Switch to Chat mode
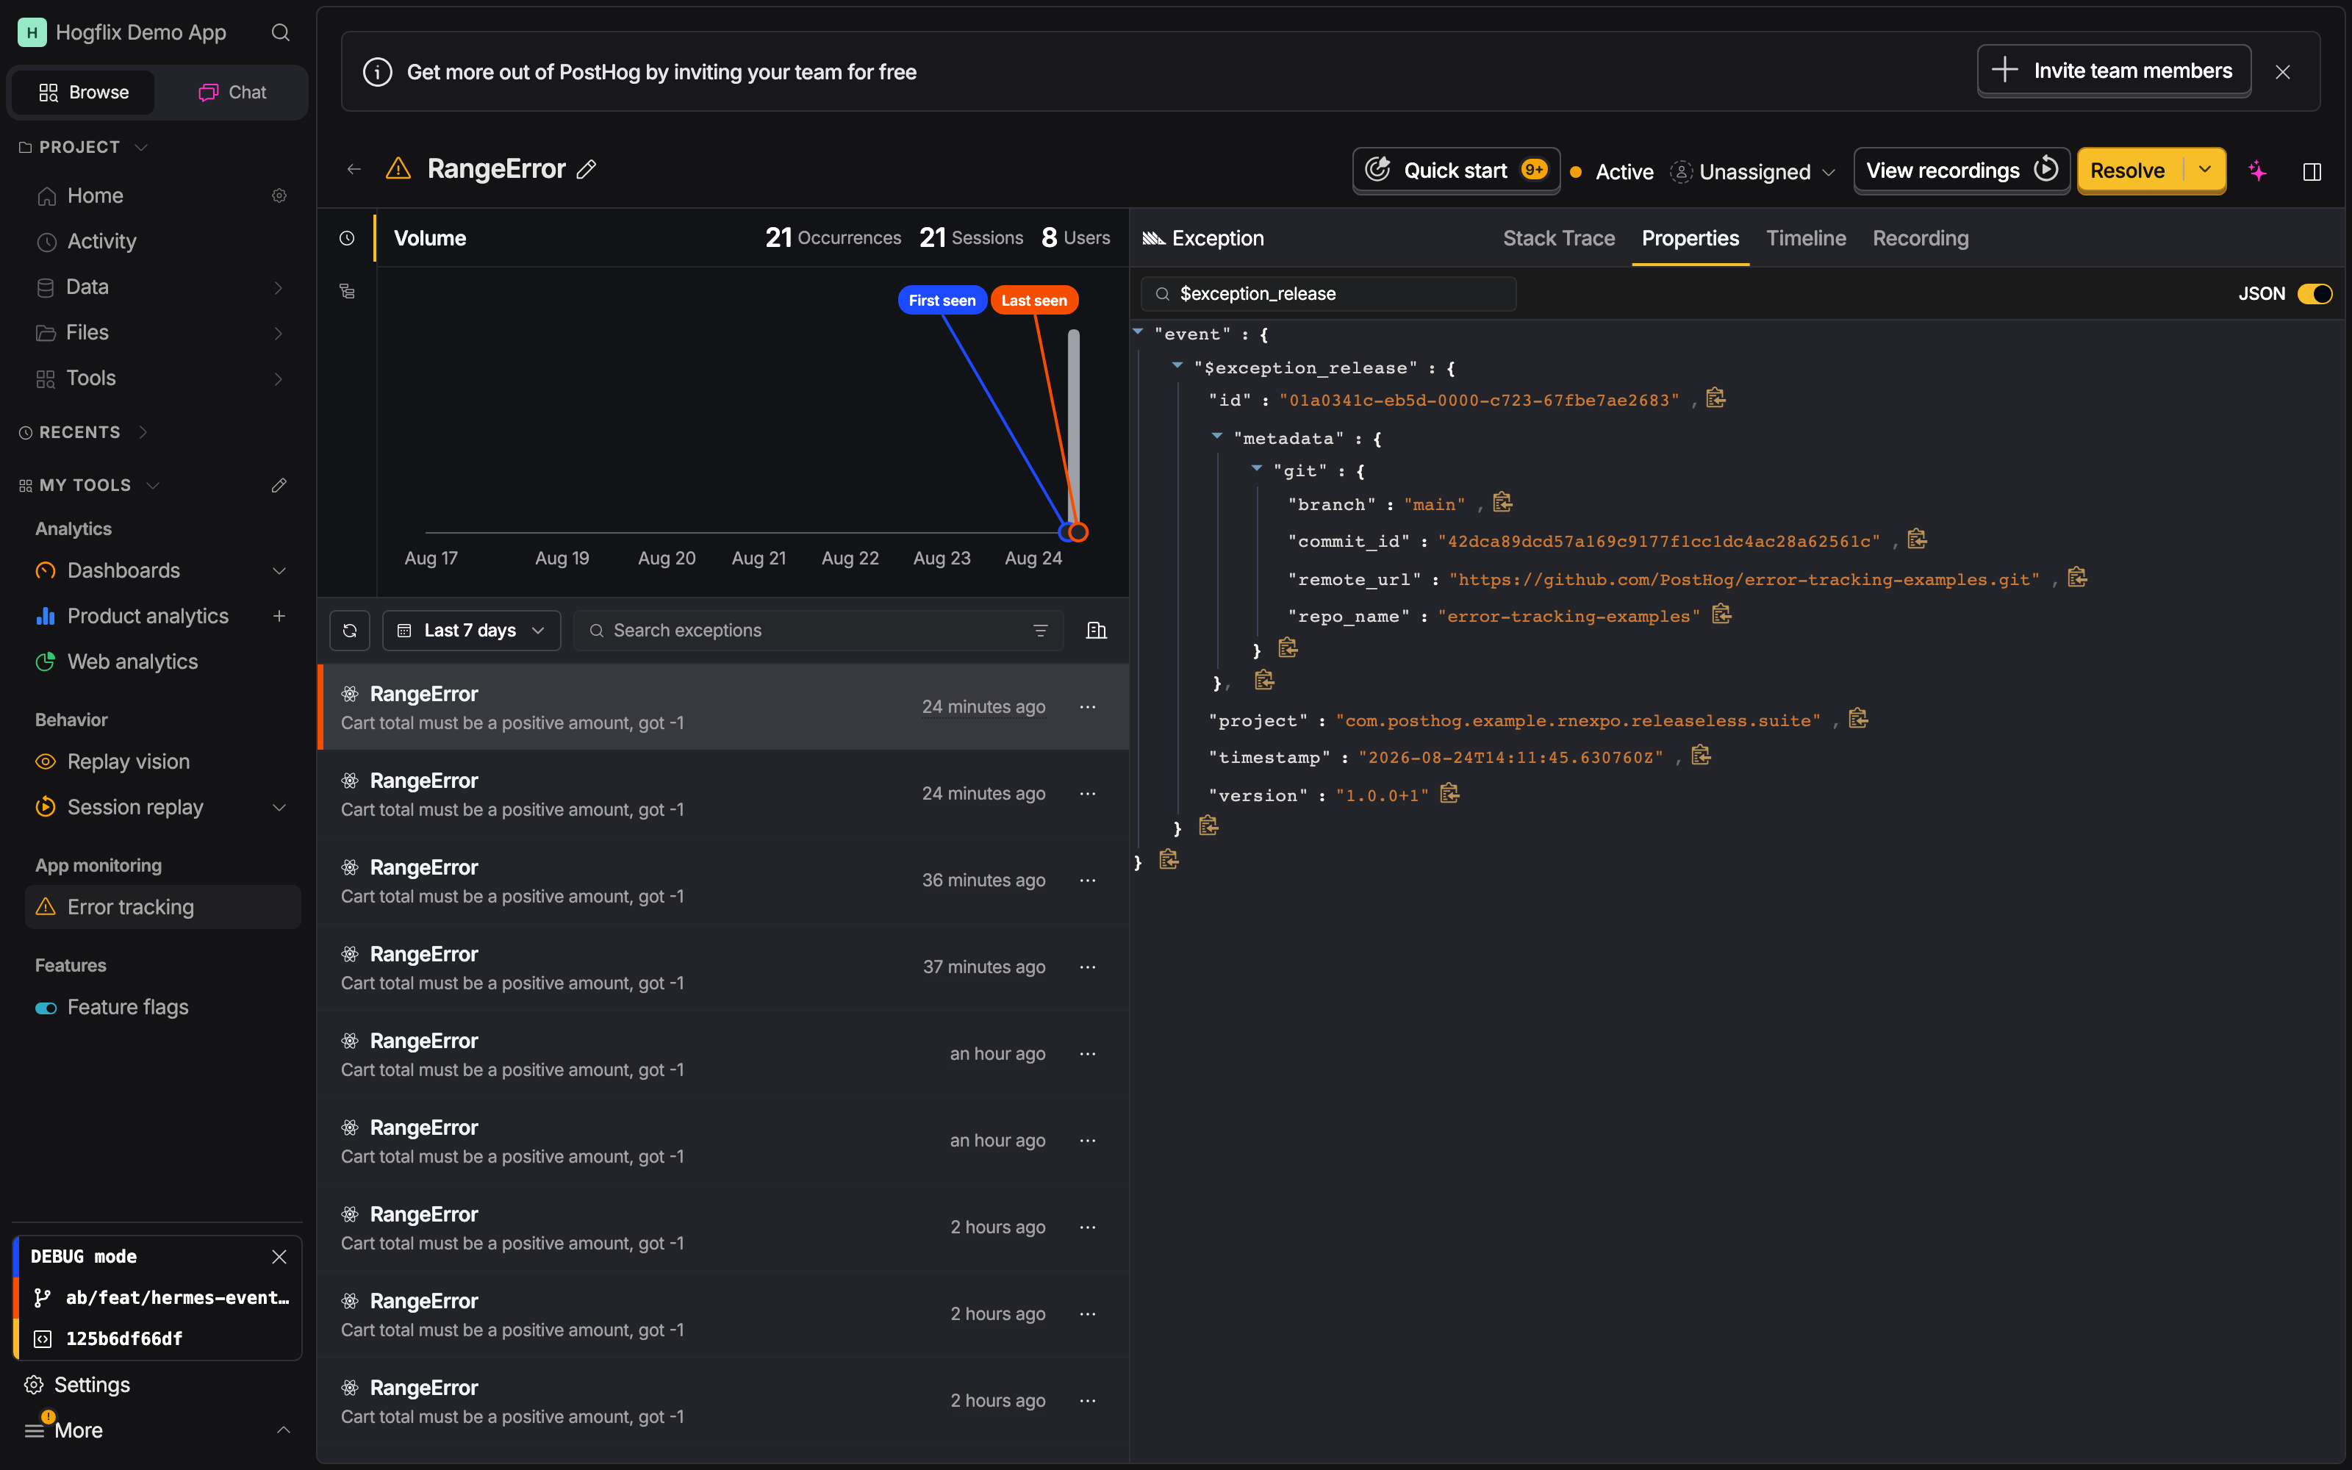The image size is (2352, 1470). coord(232,93)
